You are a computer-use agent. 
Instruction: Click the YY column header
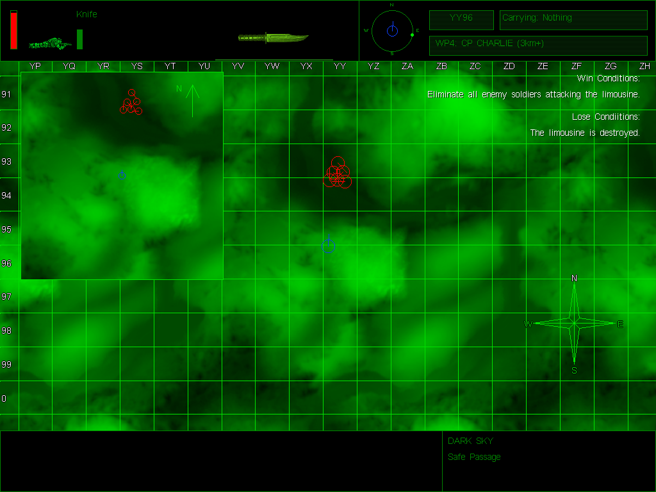point(340,66)
